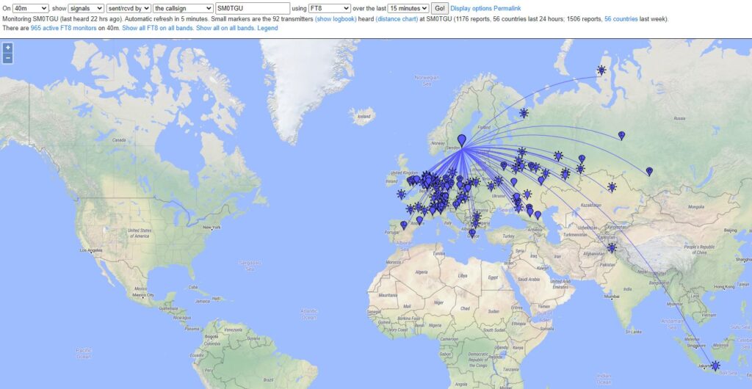Select the marker in Greece

pos(472,233)
